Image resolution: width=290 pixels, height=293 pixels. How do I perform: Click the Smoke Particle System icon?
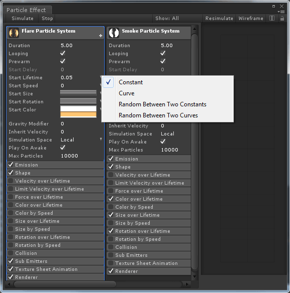coord(114,33)
